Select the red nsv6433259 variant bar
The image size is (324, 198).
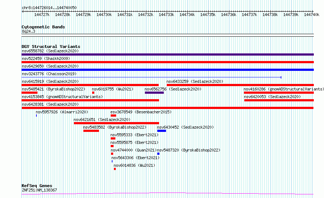pyautogui.click(x=240, y=85)
